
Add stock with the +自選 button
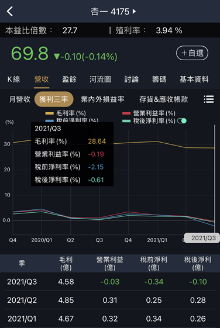[x=192, y=53]
